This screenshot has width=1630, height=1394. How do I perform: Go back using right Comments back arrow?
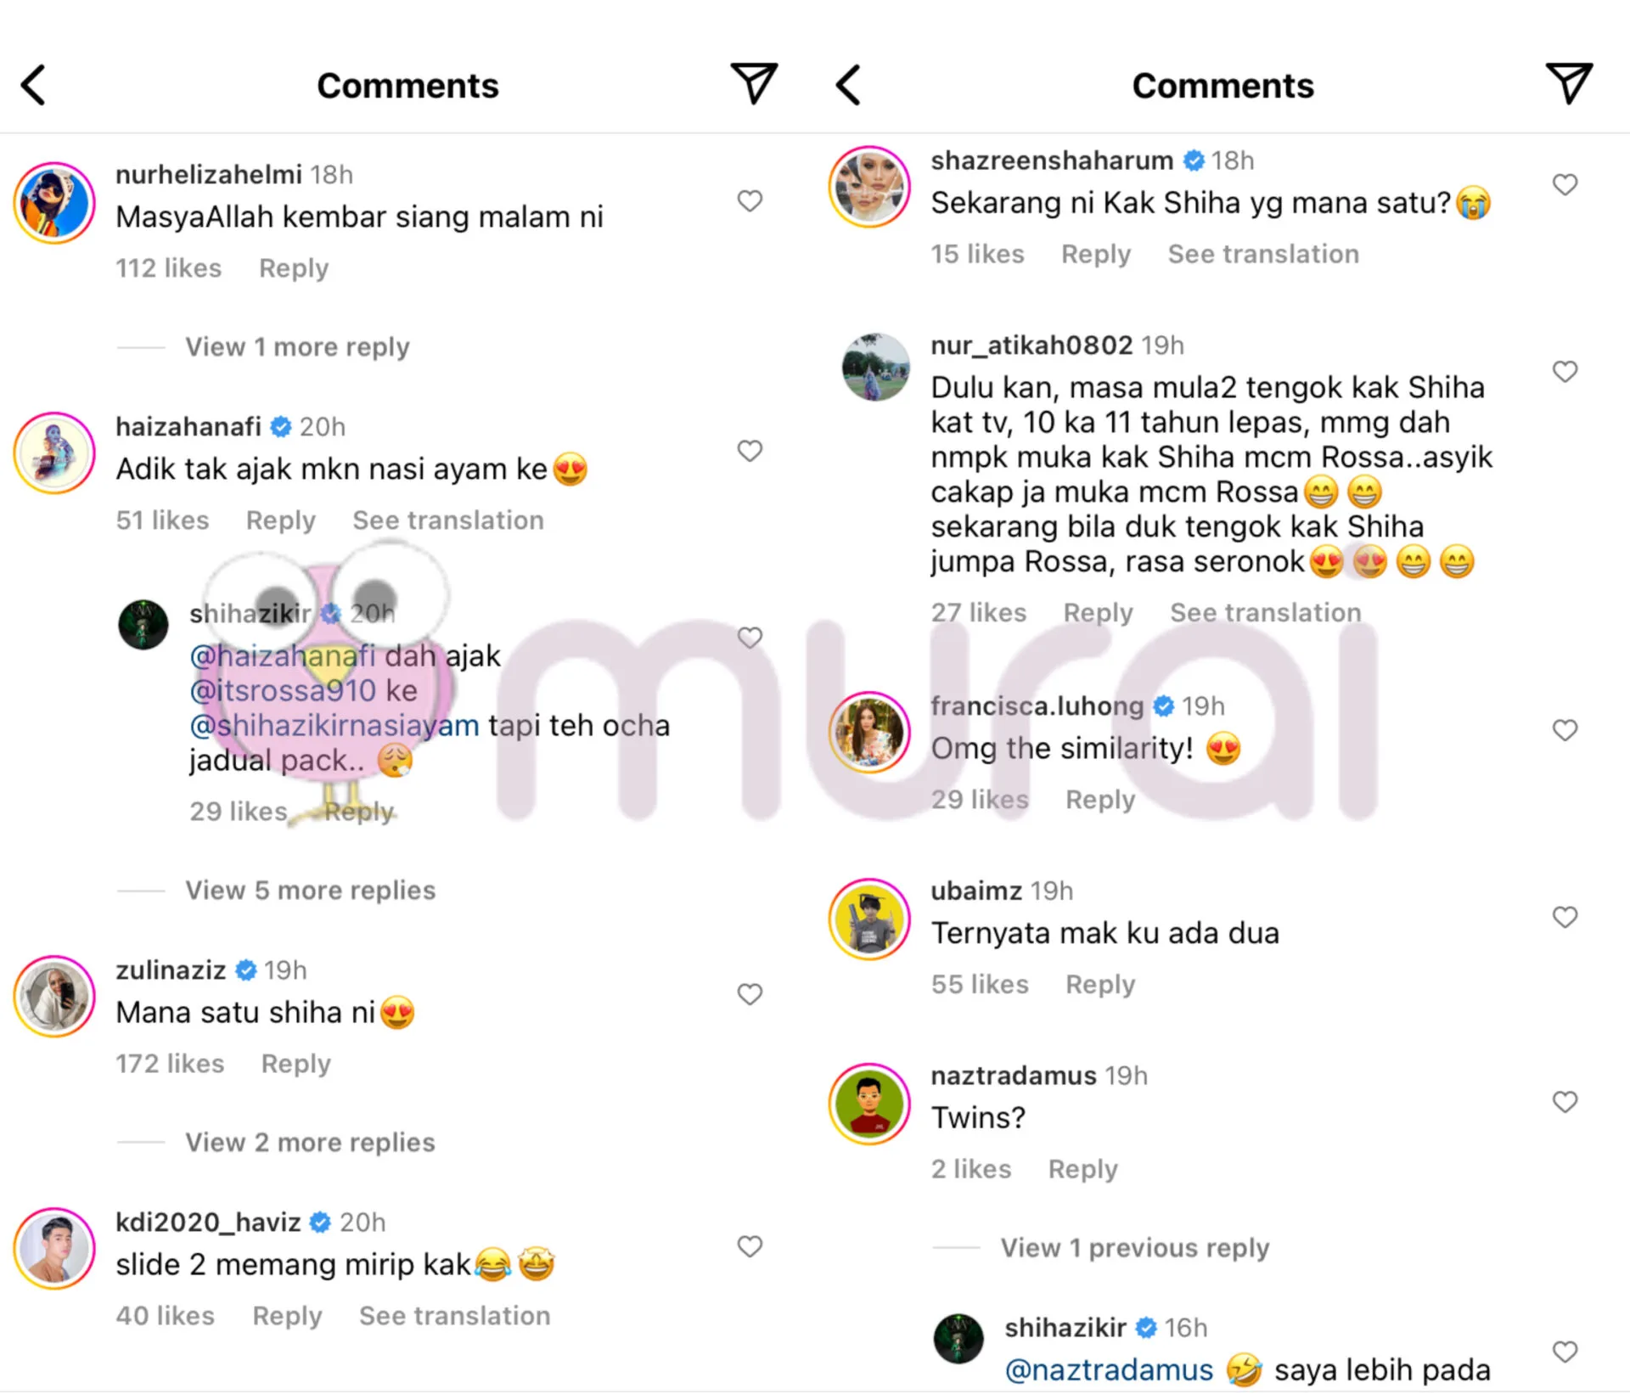pos(848,85)
